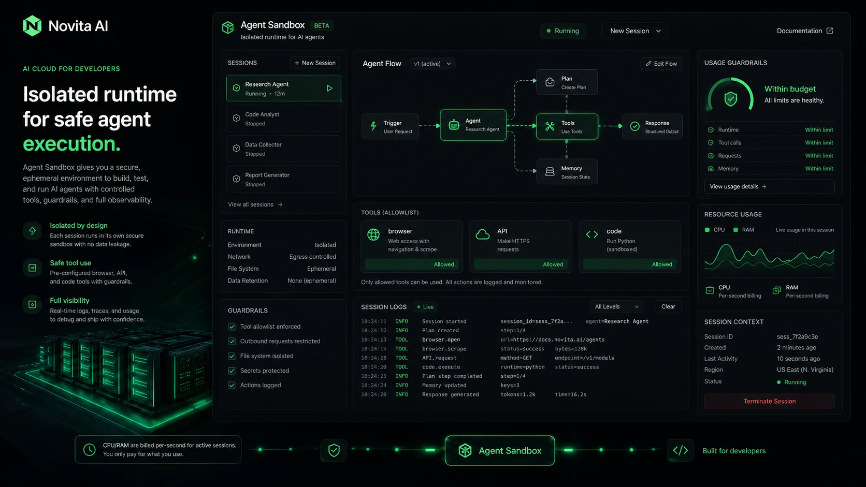
Task: Click the + New Session button in Sessions
Action: click(315, 63)
